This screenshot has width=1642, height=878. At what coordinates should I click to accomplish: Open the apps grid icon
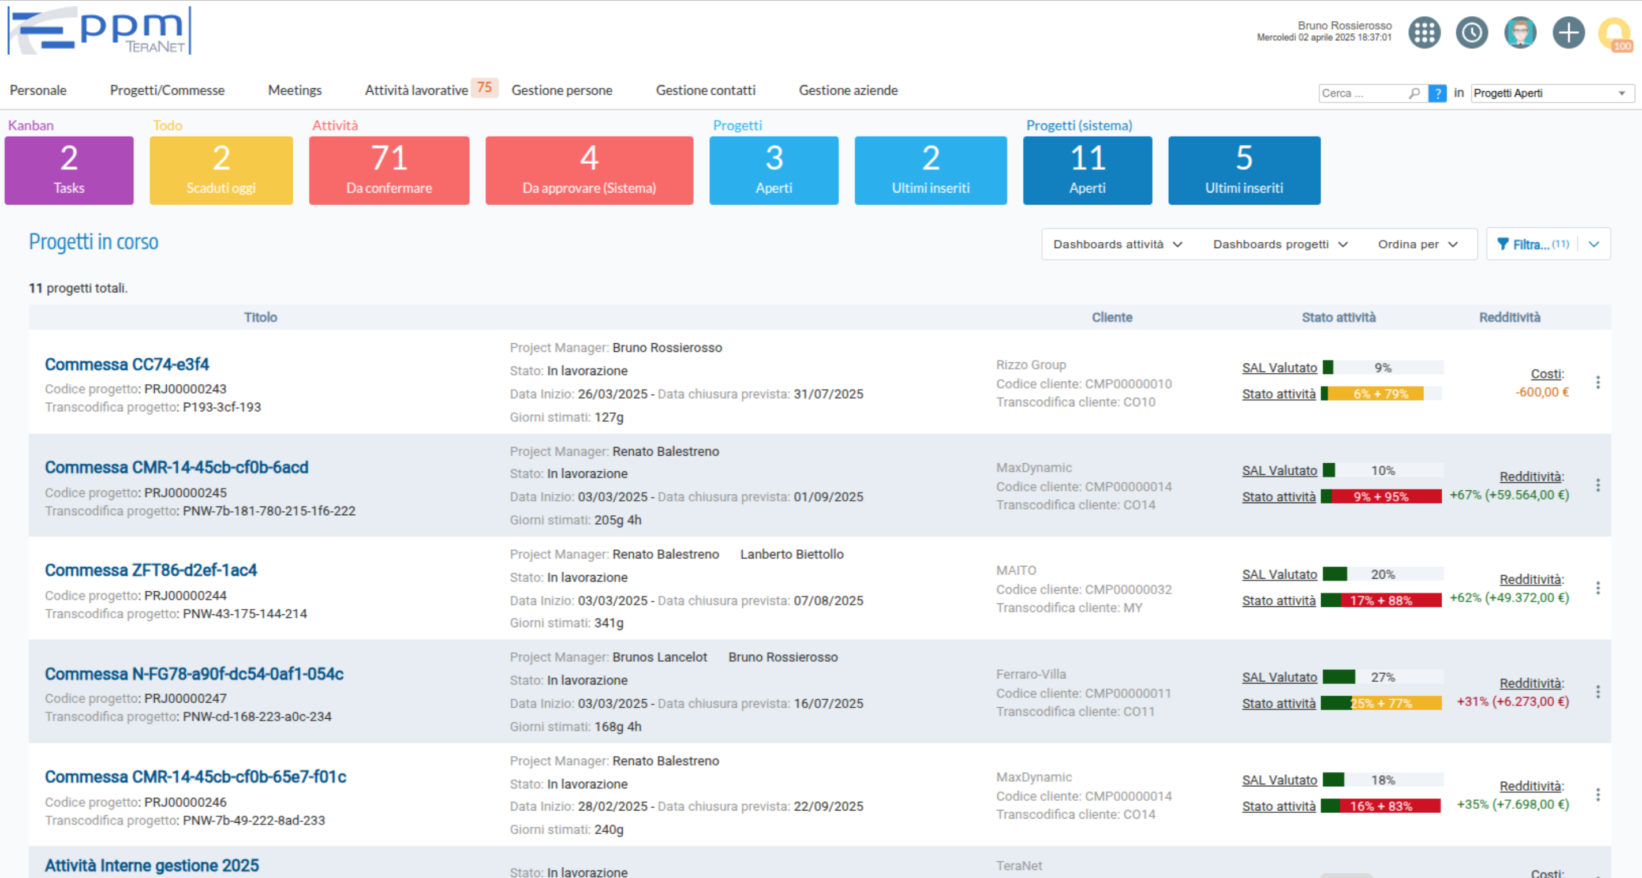[1424, 32]
